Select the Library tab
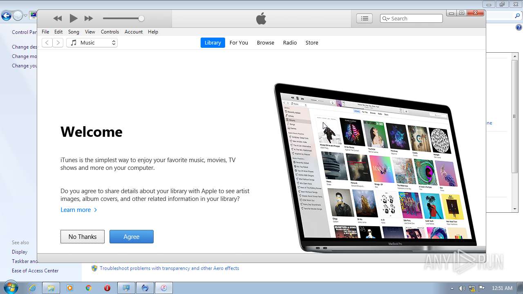The width and height of the screenshot is (523, 294). coord(212,42)
